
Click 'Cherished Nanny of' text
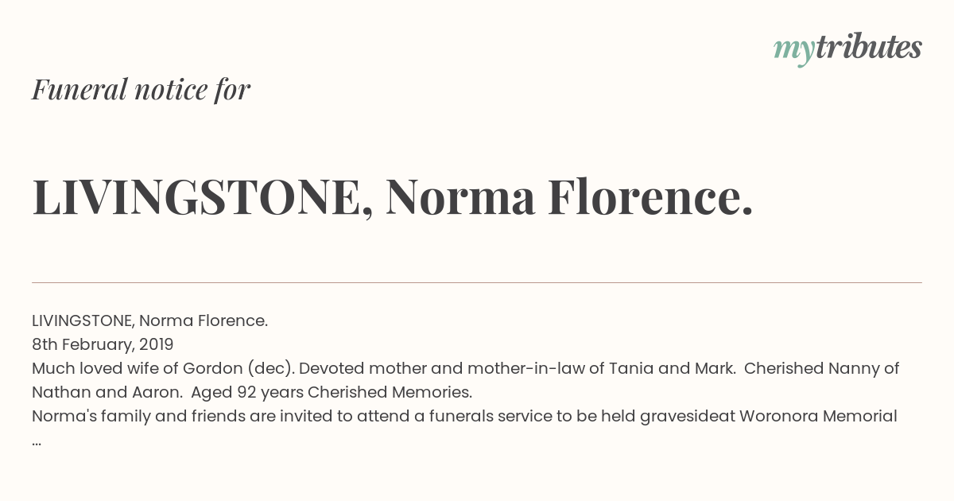(x=822, y=369)
